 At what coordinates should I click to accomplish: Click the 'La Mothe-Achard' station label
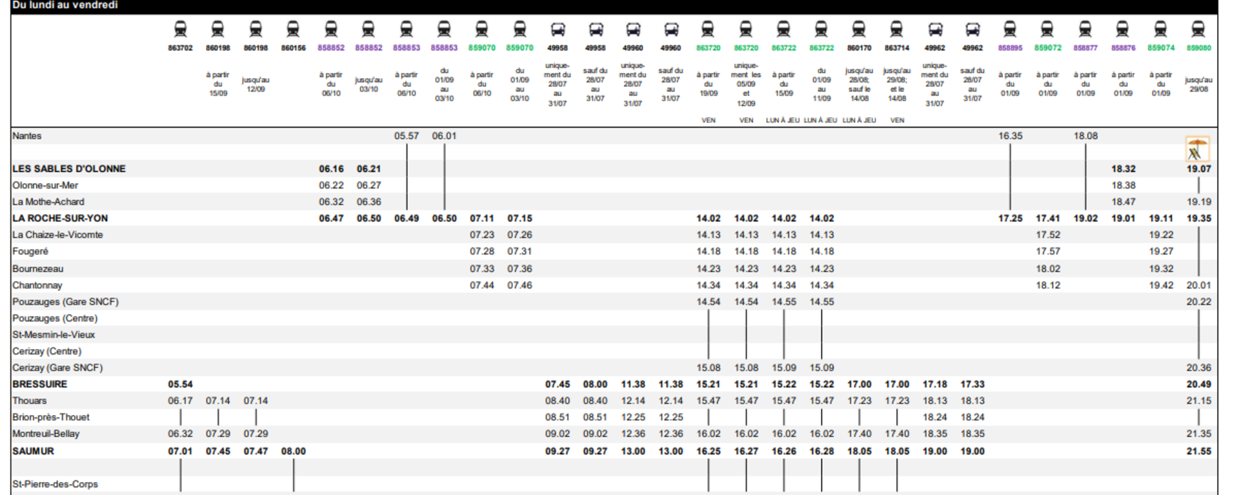(48, 202)
